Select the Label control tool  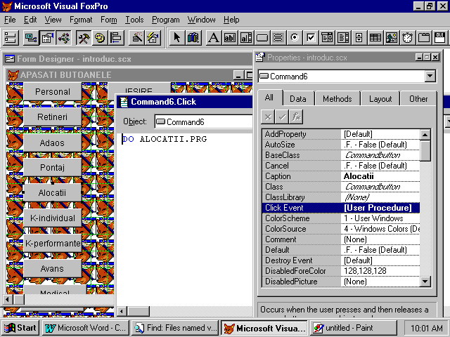pos(214,37)
